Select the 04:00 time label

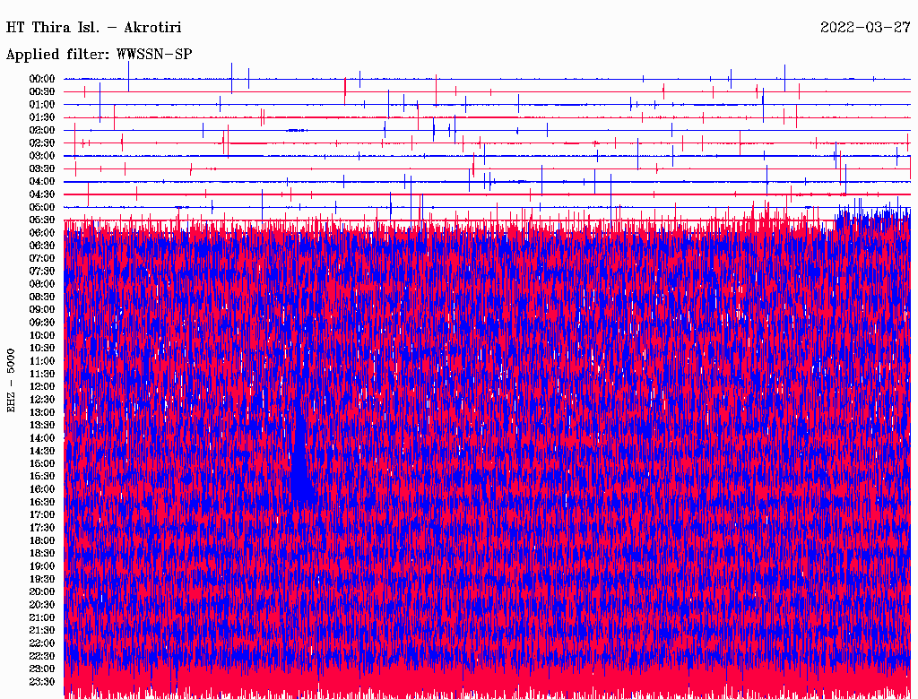click(42, 182)
